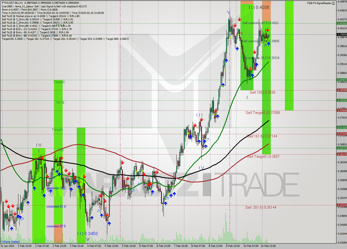Click the red 0.35144 price tag
This screenshot has width=347, height=249.
342,205
